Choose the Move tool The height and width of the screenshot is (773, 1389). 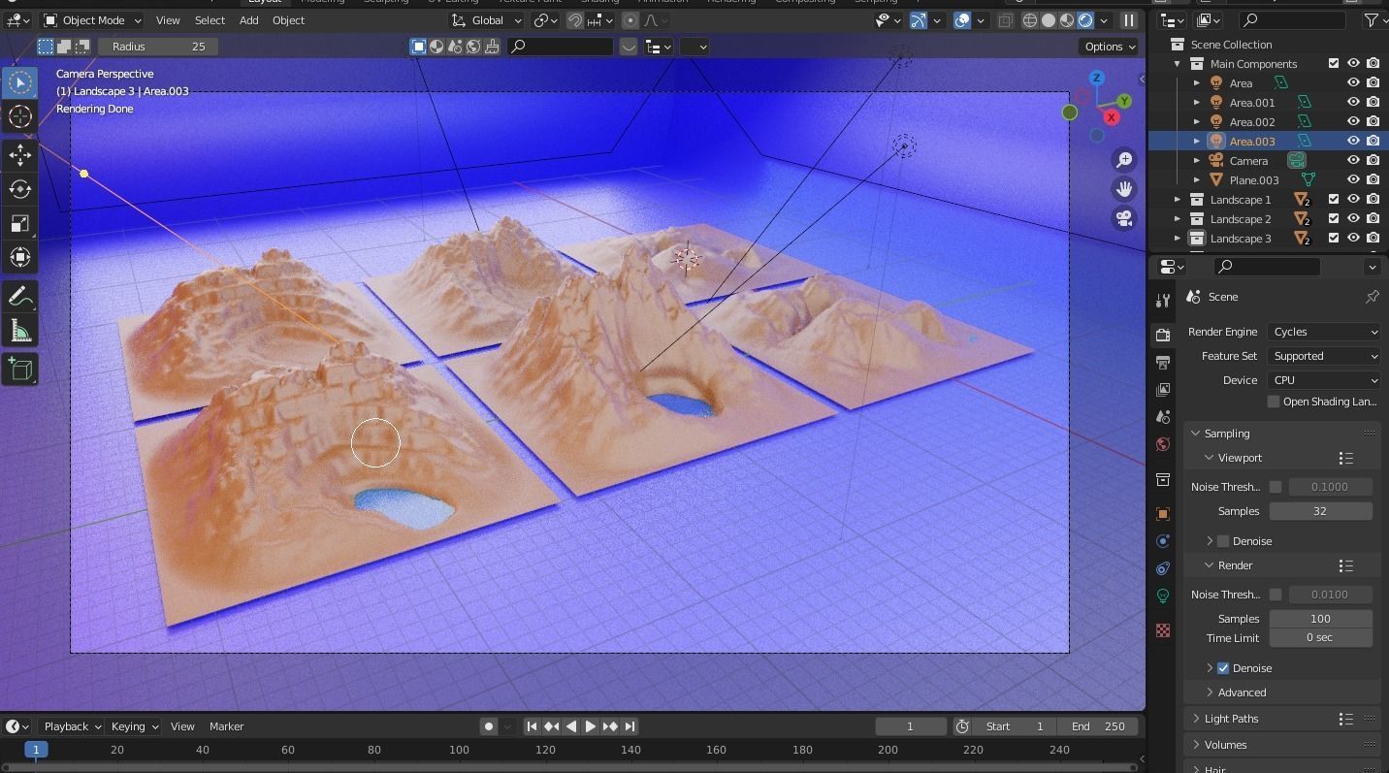pos(20,155)
